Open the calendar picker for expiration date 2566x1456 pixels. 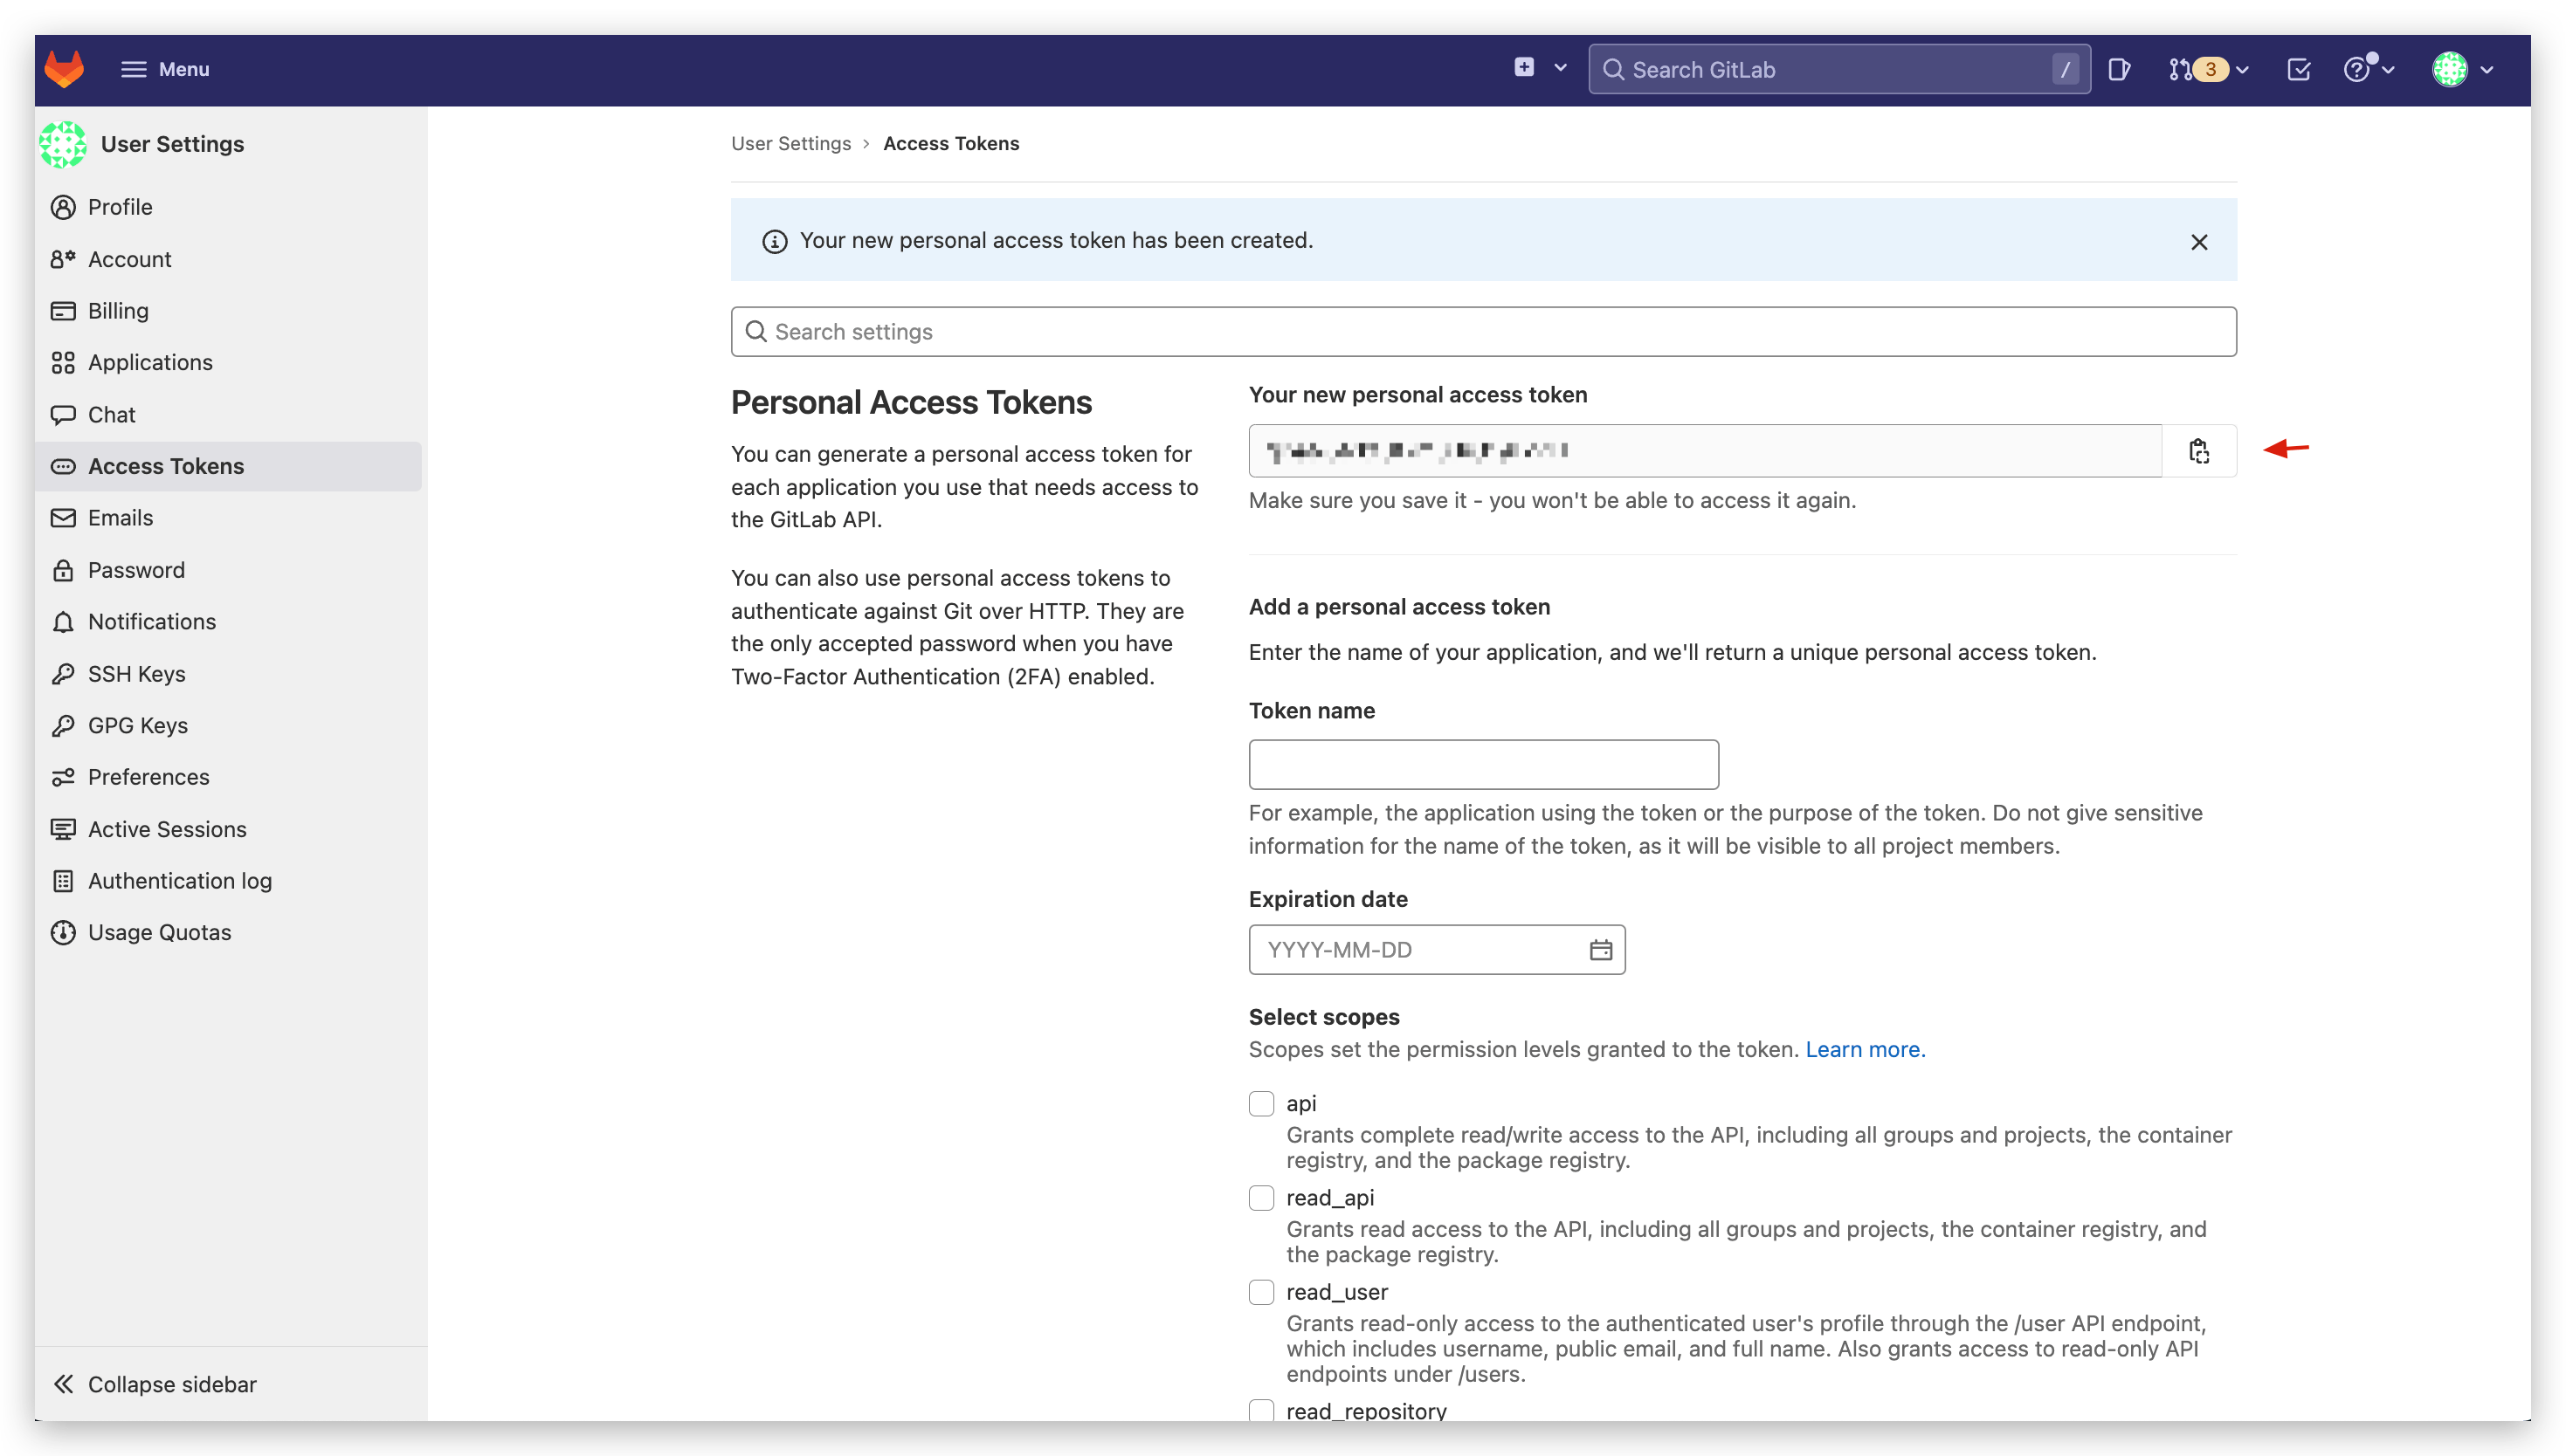coord(1600,950)
